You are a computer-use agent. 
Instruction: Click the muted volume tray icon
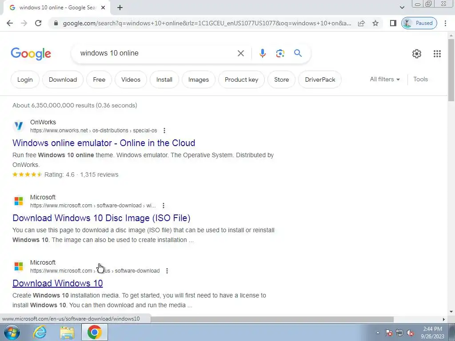pyautogui.click(x=410, y=333)
